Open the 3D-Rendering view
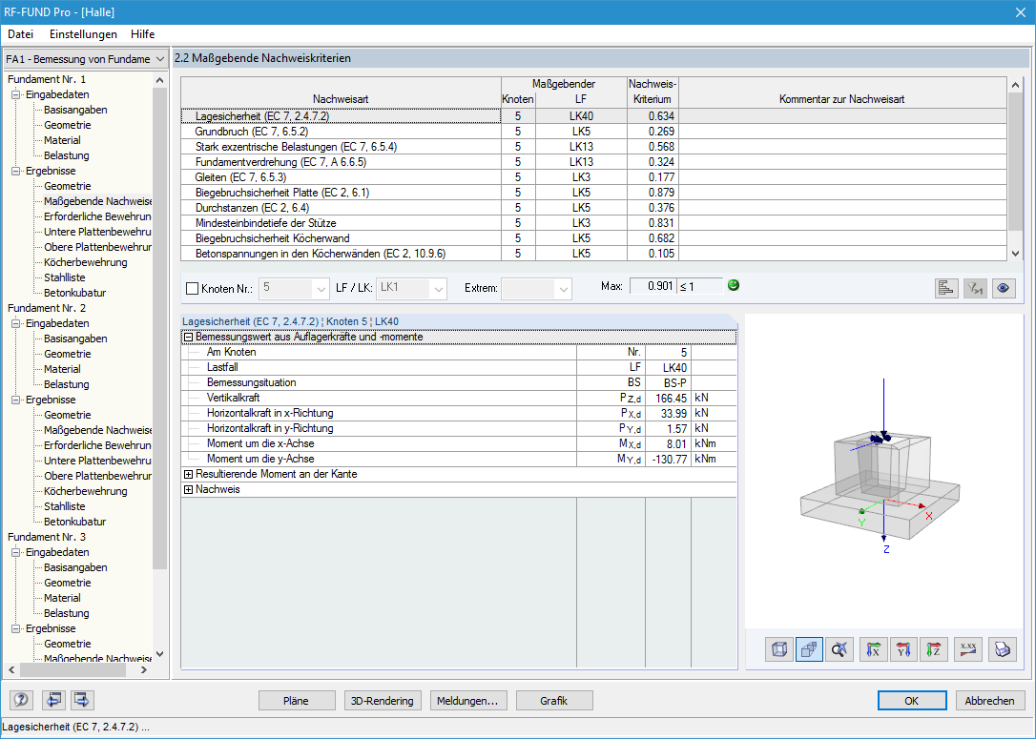Screen dimensions: 1036x739 [382, 701]
